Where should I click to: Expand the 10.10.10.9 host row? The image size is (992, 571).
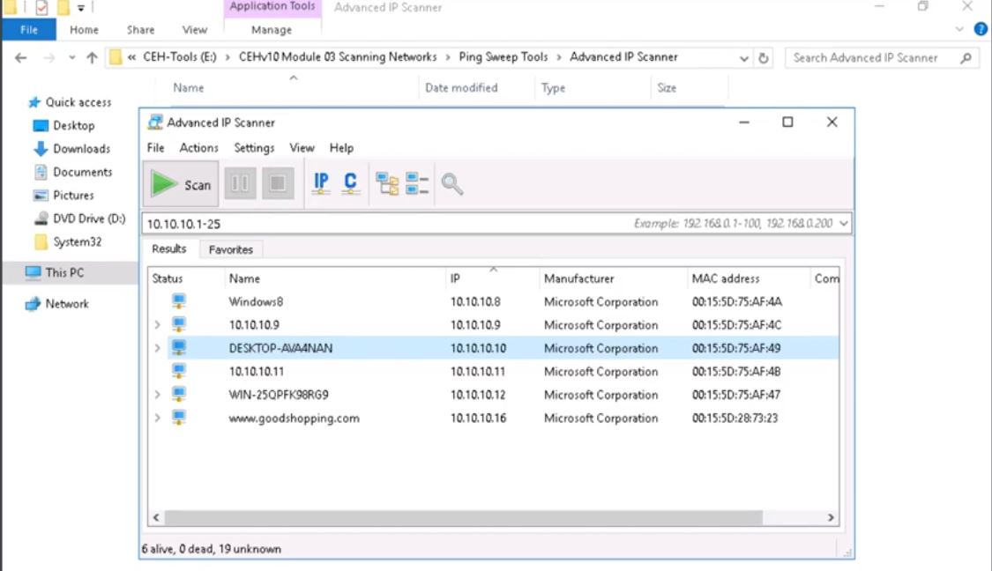pos(158,325)
